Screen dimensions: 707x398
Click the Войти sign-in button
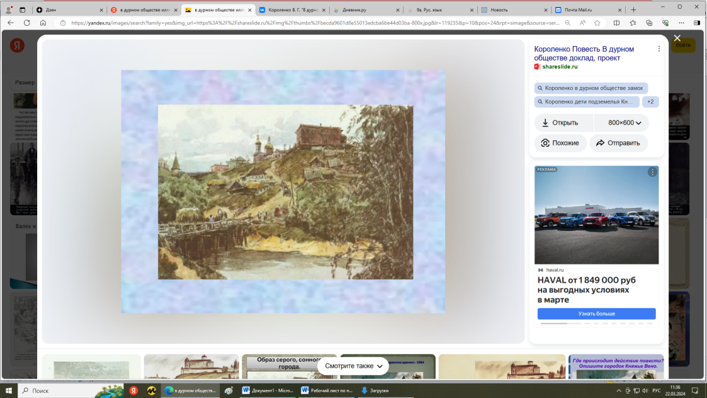(x=683, y=45)
